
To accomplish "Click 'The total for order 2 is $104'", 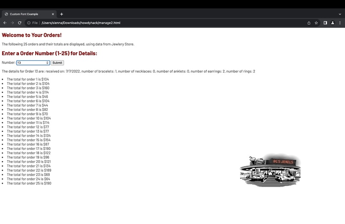I will [28, 84].
